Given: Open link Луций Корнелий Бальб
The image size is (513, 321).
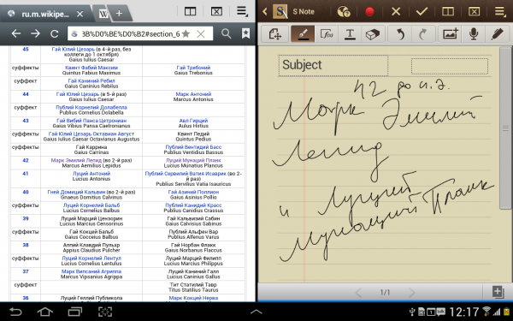Looking at the screenshot, I should pos(91,205).
